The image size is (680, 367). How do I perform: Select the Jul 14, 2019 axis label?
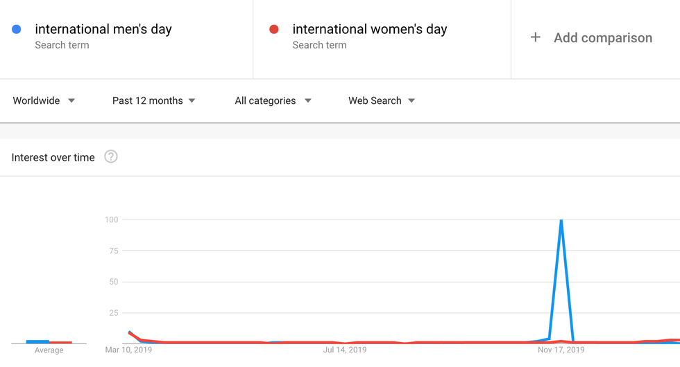345,350
